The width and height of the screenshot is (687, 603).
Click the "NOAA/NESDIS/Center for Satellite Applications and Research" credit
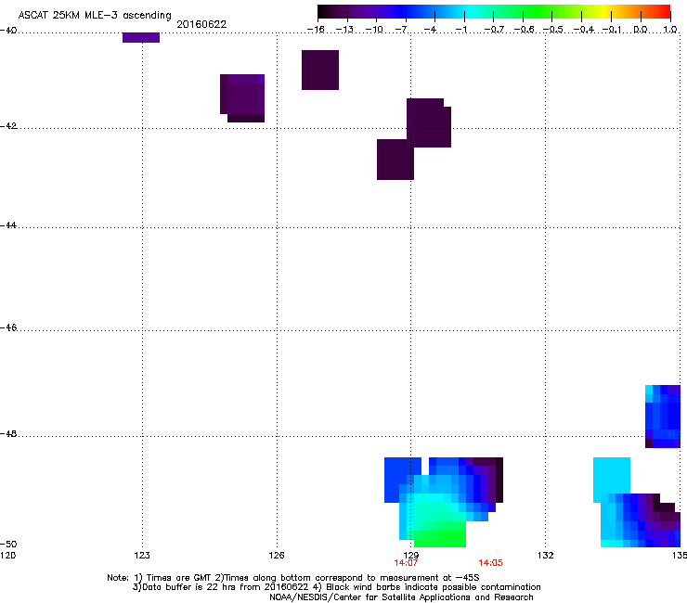401,597
